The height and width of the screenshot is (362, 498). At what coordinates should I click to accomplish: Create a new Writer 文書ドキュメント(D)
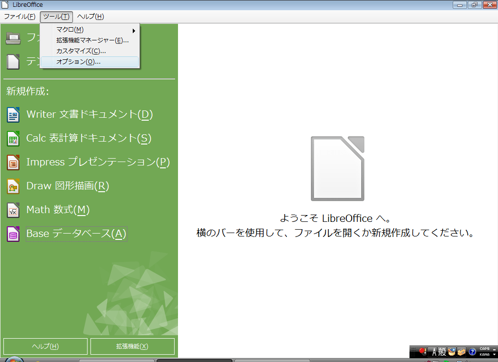point(89,114)
